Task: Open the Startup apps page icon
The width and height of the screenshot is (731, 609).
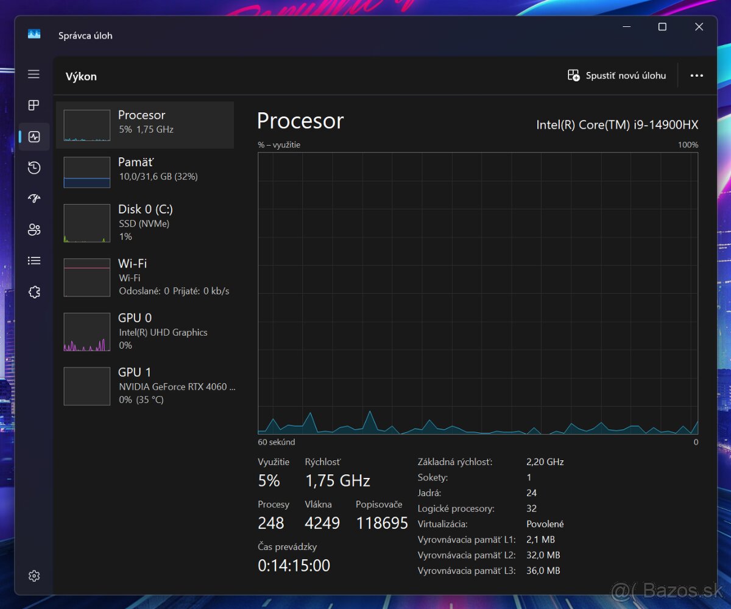Action: coord(34,199)
